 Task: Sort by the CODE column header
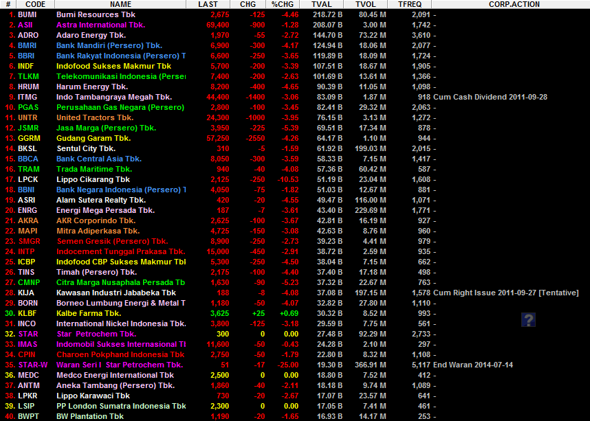[x=35, y=4]
